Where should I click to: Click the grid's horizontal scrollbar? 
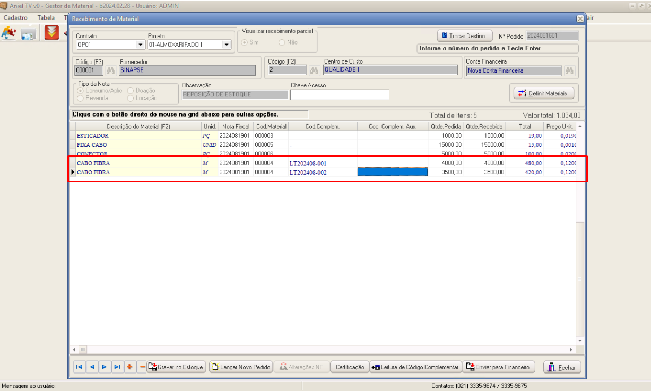[324, 350]
